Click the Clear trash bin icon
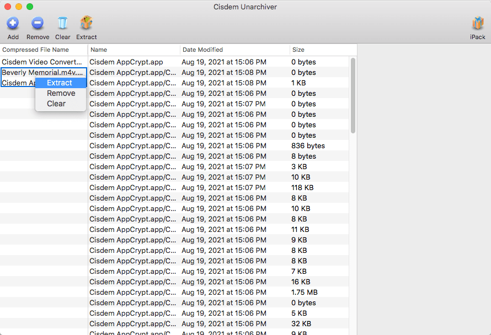The width and height of the screenshot is (491, 335). pos(62,24)
